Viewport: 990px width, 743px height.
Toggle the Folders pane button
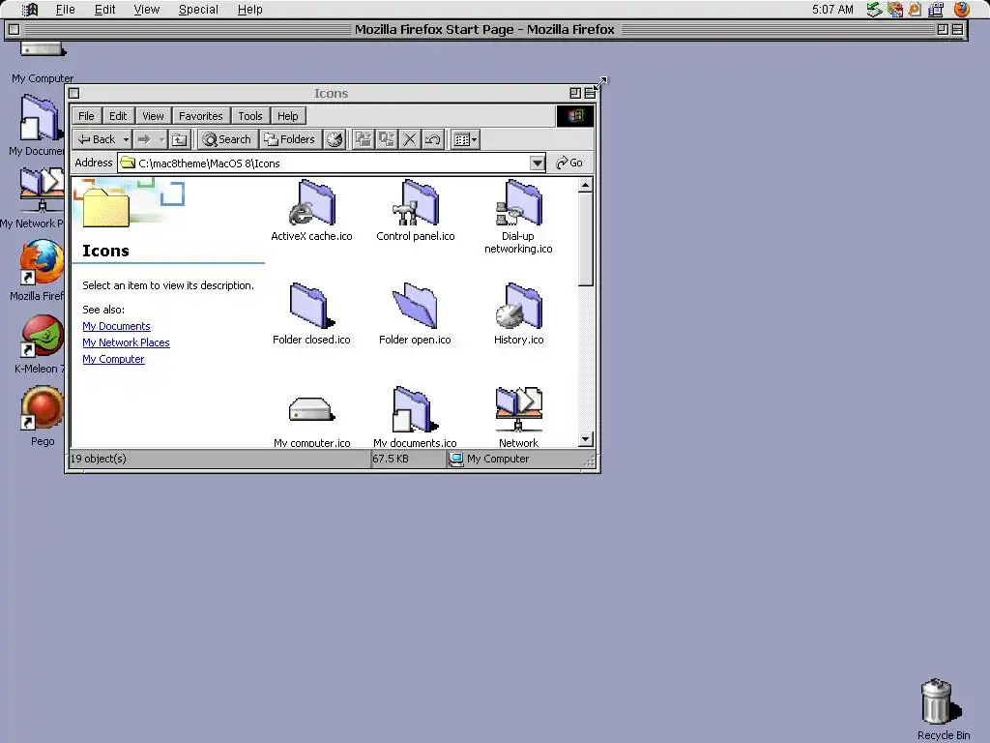click(289, 139)
